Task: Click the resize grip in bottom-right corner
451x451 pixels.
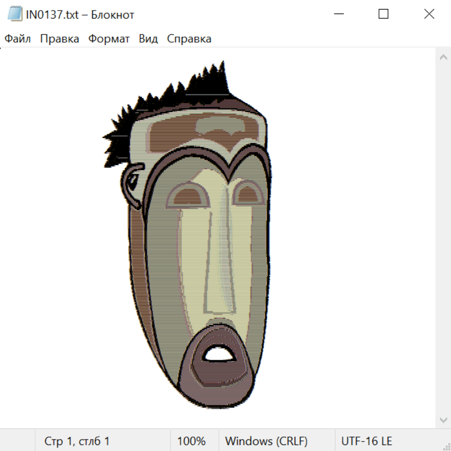Action: point(446,446)
